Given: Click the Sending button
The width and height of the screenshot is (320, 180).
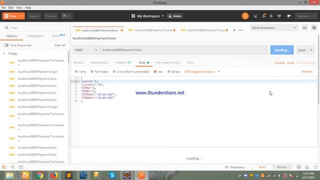Looking at the screenshot, I should point(282,50).
